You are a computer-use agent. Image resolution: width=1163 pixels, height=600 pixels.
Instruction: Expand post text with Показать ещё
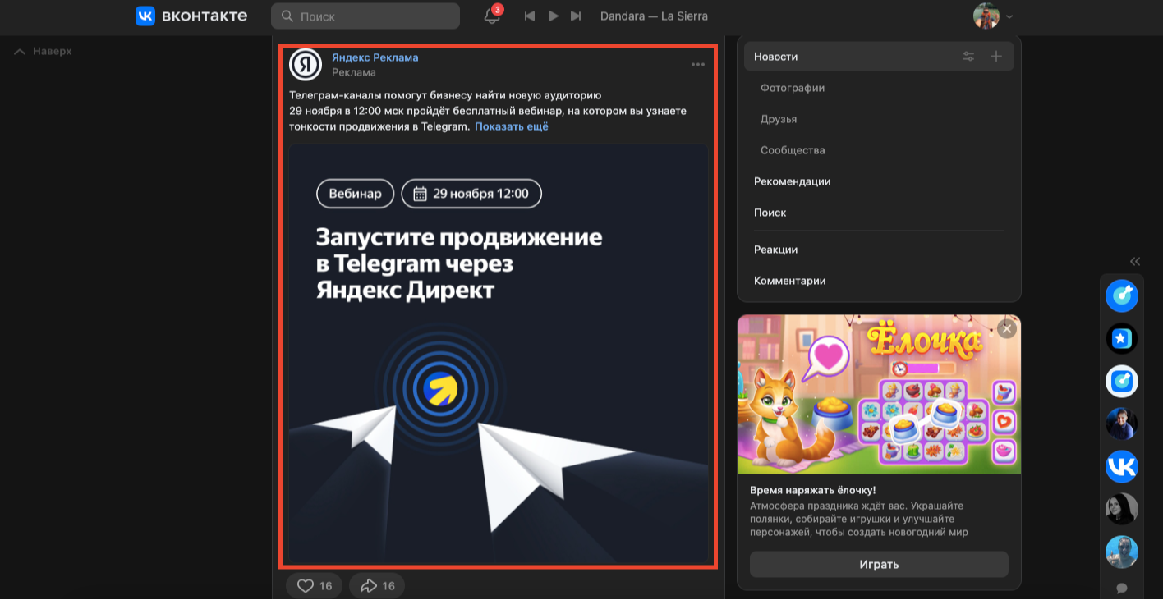point(512,126)
